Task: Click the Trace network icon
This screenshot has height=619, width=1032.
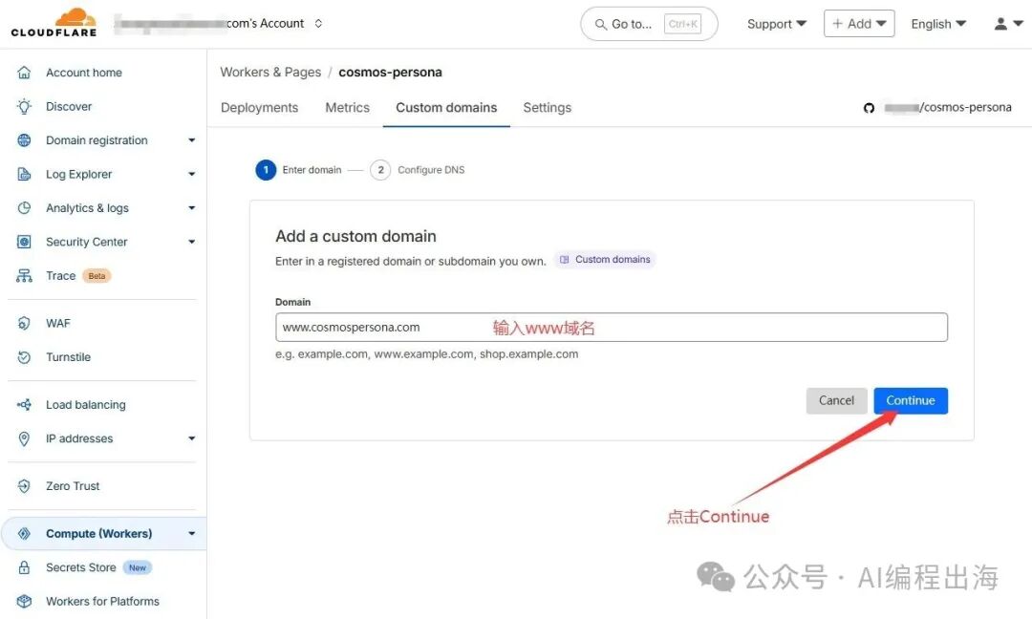Action: pos(24,276)
